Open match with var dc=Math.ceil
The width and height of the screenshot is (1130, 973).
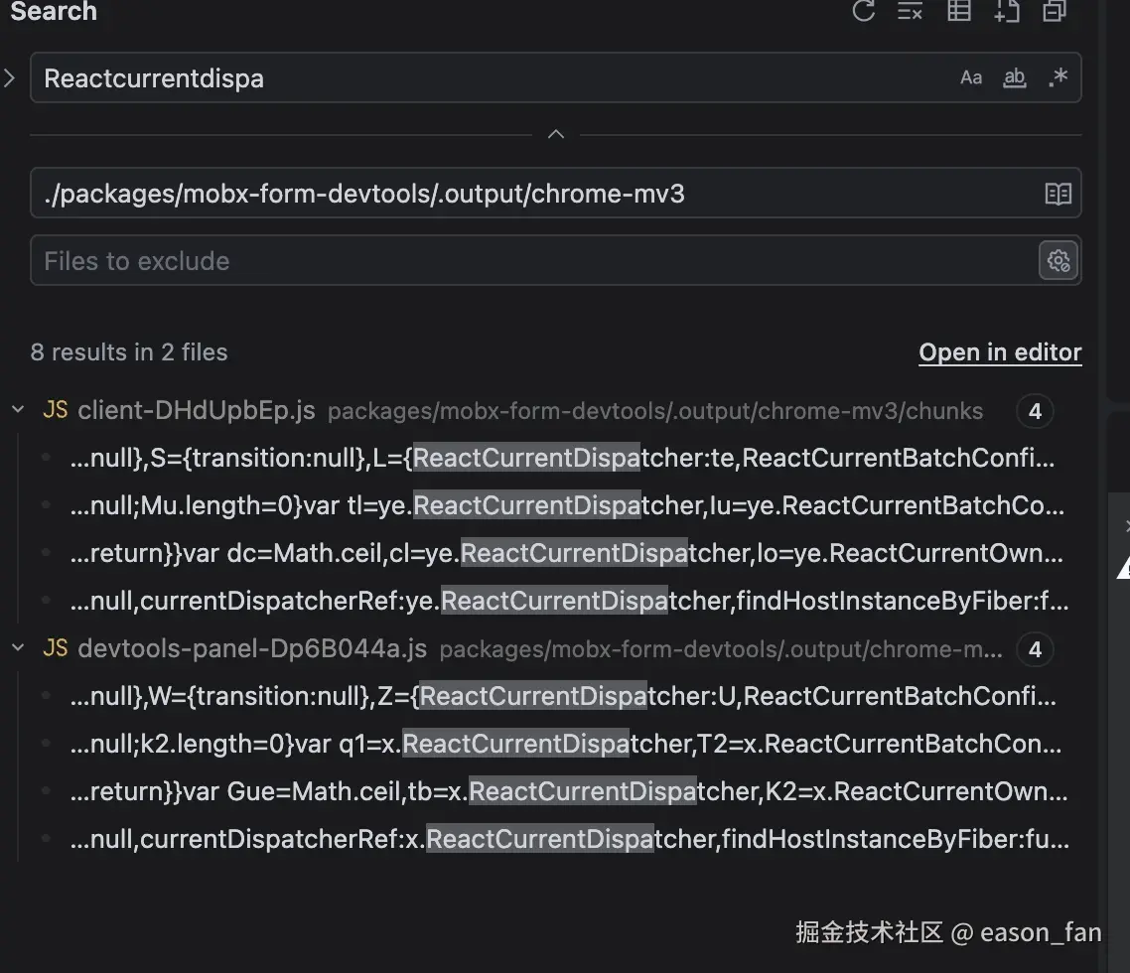tap(566, 553)
